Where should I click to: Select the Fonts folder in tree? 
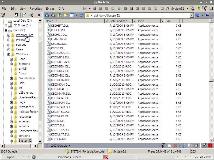tap(22, 73)
